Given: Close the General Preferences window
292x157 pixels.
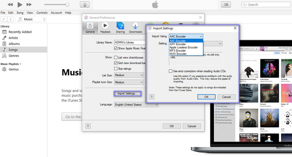Looking at the screenshot, I should [x=200, y=18].
